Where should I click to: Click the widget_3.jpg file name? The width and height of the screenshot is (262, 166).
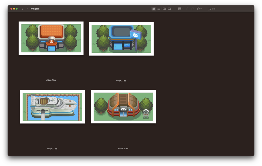[52, 149]
